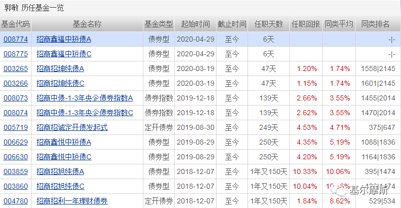This screenshot has width=401, height=208.
Task: Open the 招商招利一年理财债券 fund page
Action: click(x=72, y=201)
